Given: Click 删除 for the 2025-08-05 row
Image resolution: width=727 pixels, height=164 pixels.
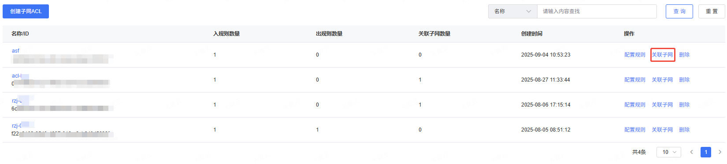Looking at the screenshot, I should click(684, 130).
